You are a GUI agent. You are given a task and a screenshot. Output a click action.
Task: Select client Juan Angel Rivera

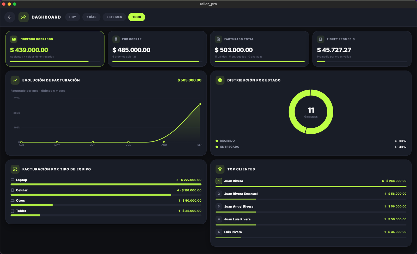coord(311,208)
